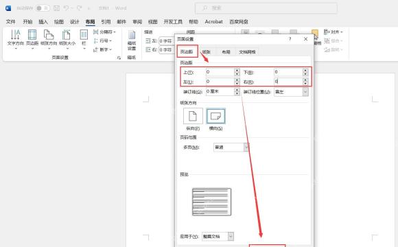Close the 页面设置 dialog with X

click(x=305, y=39)
